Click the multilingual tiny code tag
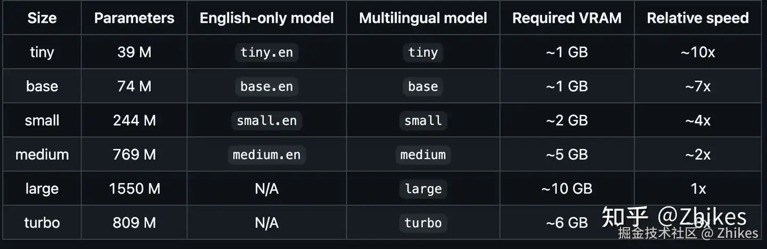Viewport: 767px width, 249px height. click(423, 52)
